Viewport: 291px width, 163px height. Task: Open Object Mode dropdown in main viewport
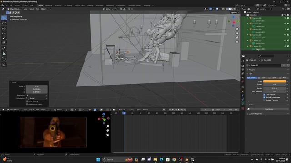click(14, 9)
